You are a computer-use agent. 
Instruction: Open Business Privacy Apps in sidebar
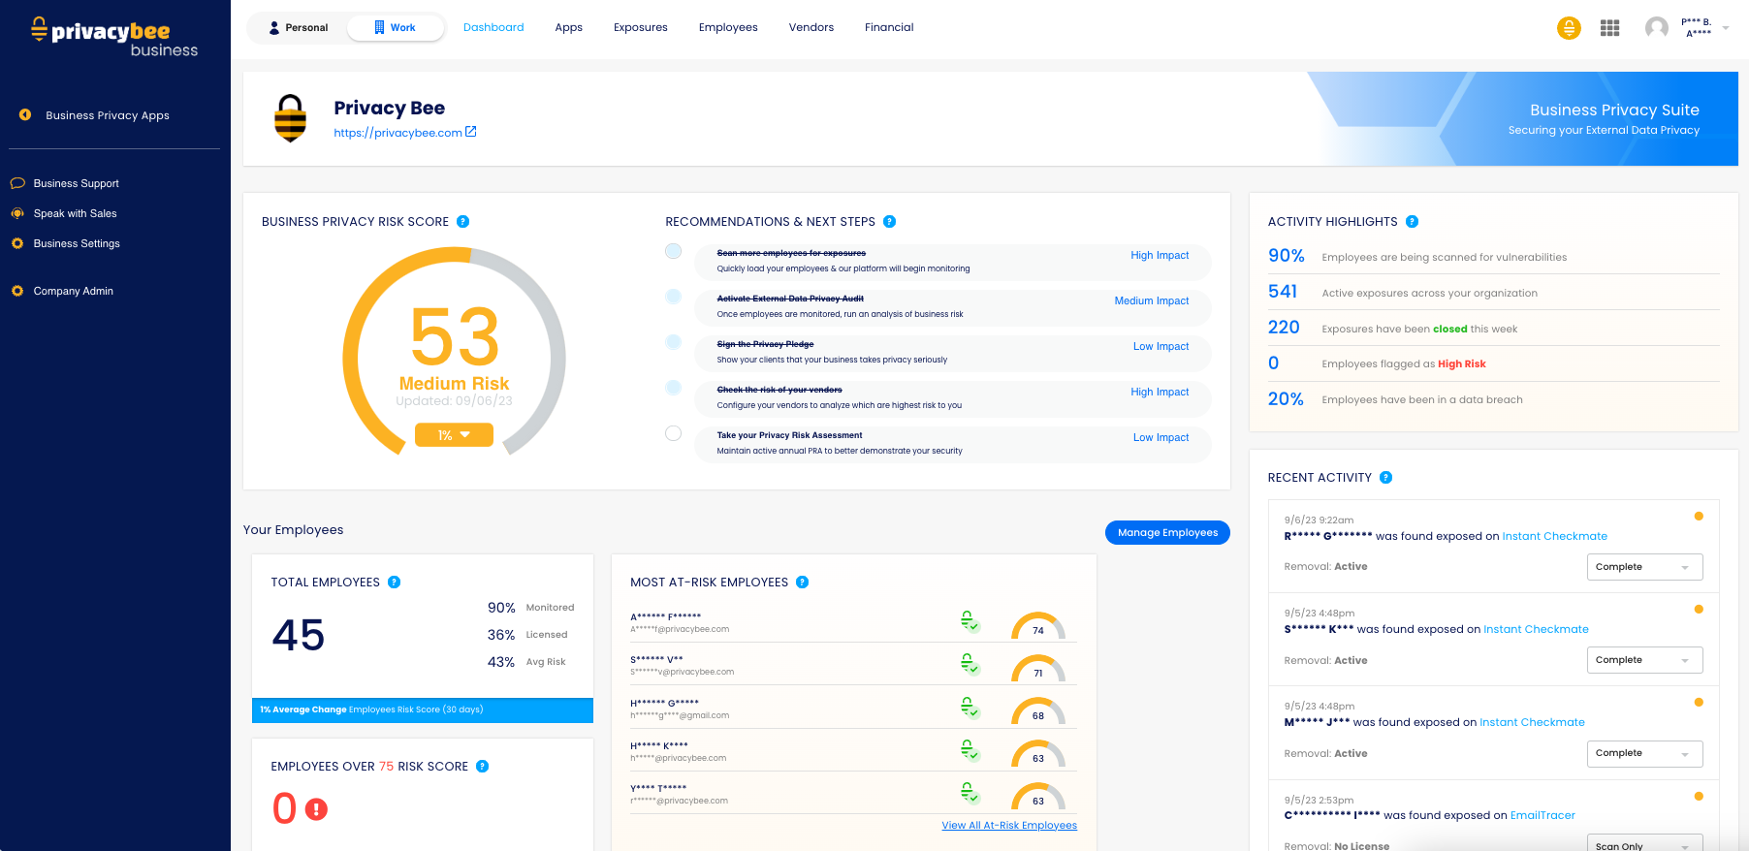[x=108, y=115]
